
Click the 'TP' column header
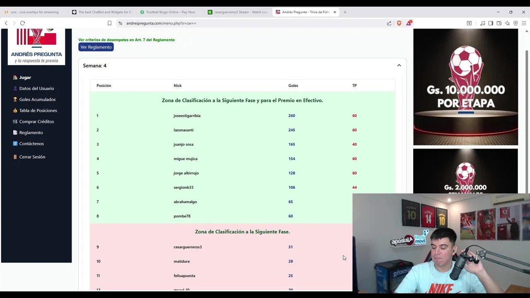[354, 86]
